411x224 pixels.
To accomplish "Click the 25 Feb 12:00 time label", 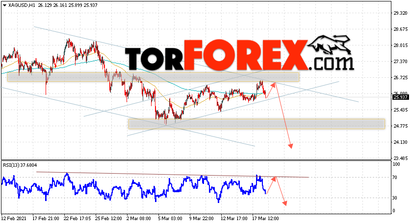I will click(109, 219).
